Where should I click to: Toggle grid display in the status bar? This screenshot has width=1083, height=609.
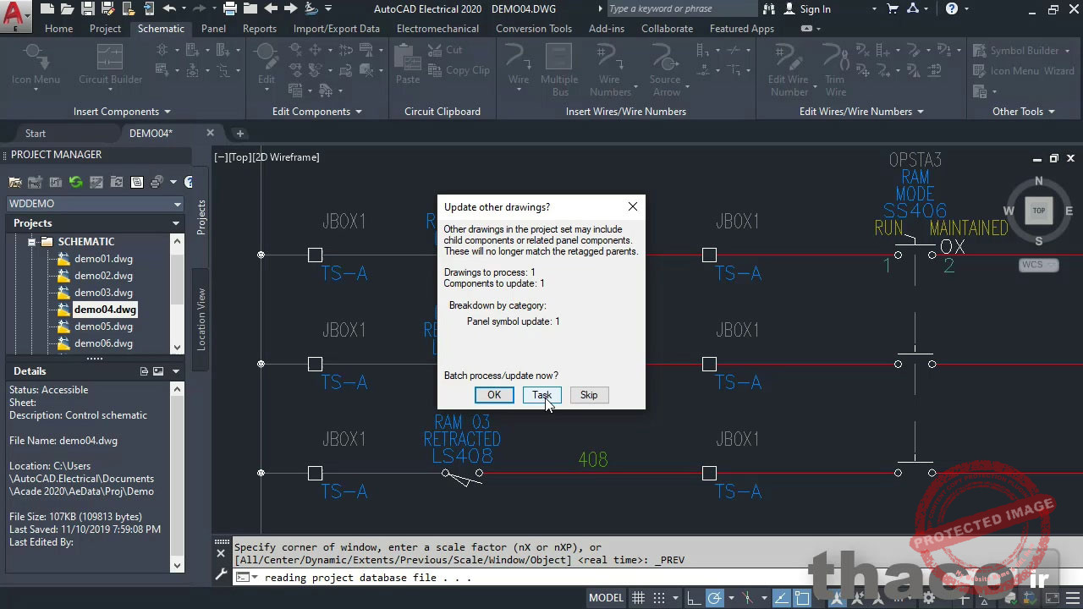click(638, 597)
